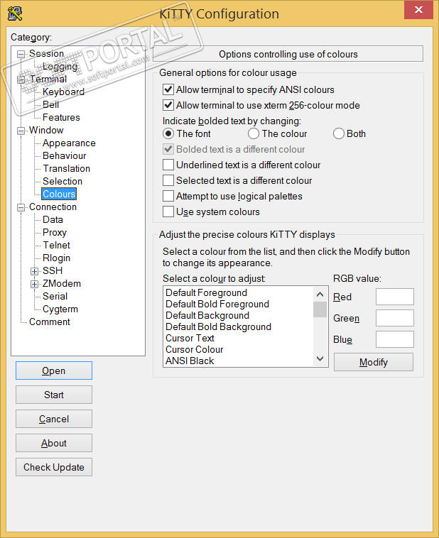Click the KiTTY application icon in title bar
Screen dimensions: 439x538
click(x=15, y=13)
